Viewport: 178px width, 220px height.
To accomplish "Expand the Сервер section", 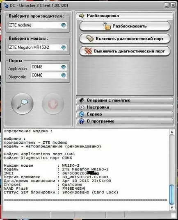I will [x=125, y=114].
